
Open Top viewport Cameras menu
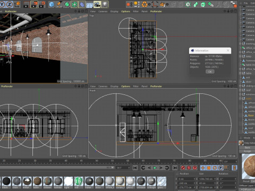click(103, 11)
